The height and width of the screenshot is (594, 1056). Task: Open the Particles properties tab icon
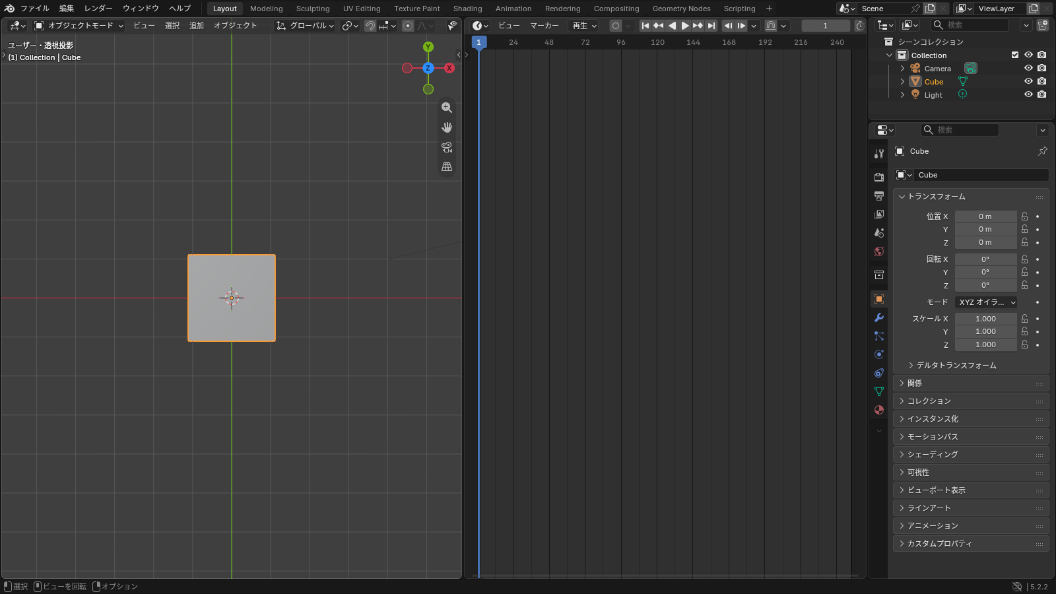coord(879,336)
